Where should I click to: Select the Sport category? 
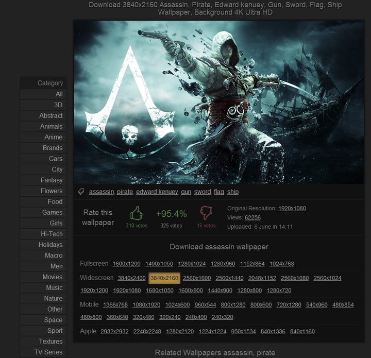[43, 331]
